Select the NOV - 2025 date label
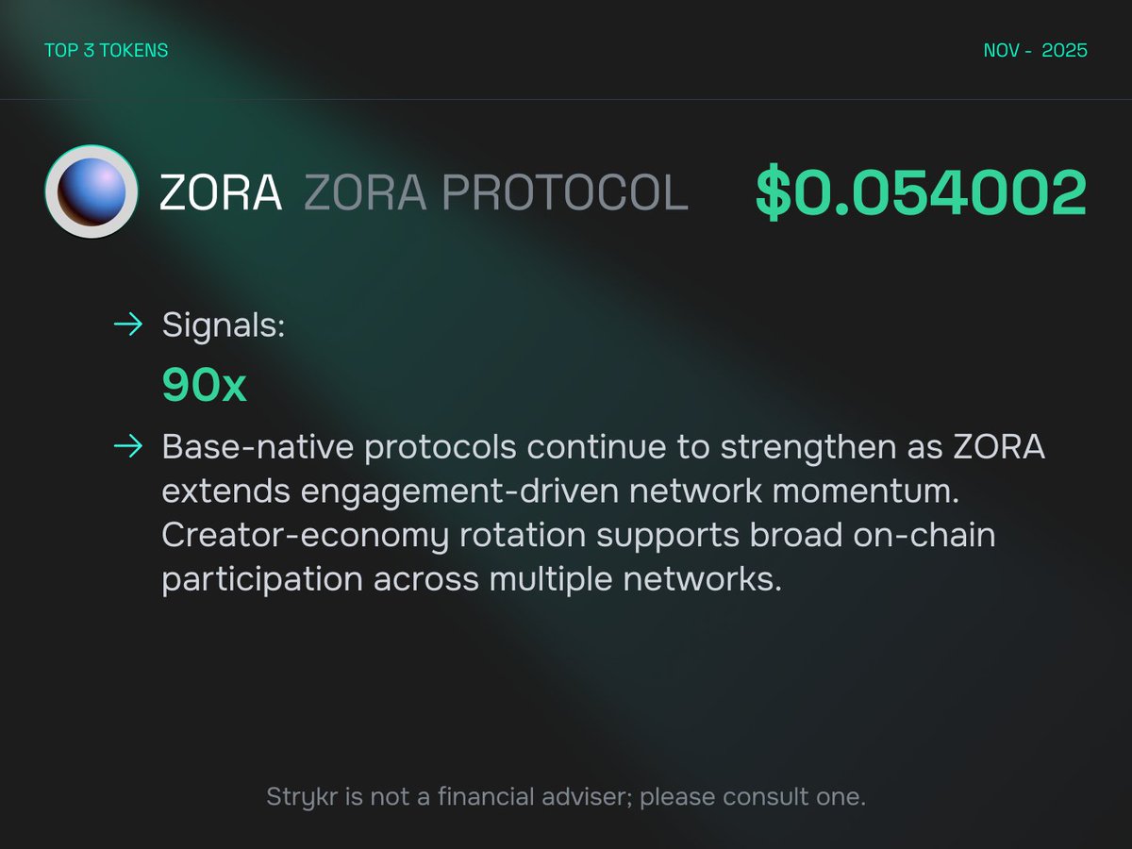The height and width of the screenshot is (849, 1132). (x=1036, y=50)
